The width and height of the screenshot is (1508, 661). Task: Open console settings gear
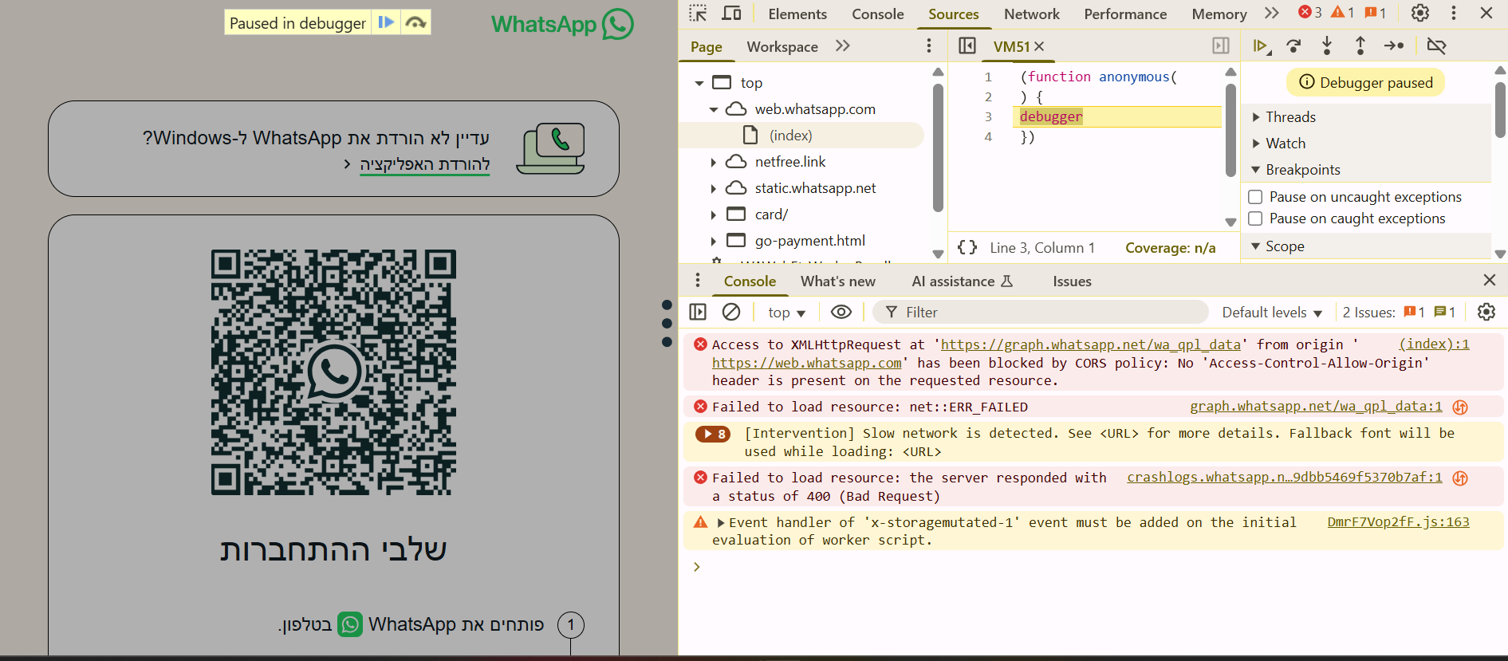tap(1486, 312)
